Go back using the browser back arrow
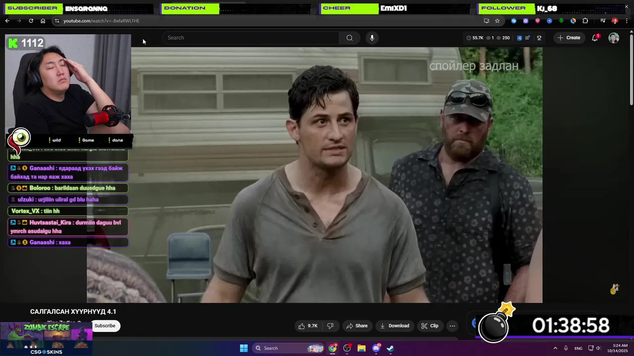Screen dimensions: 634x356 click(x=7, y=21)
